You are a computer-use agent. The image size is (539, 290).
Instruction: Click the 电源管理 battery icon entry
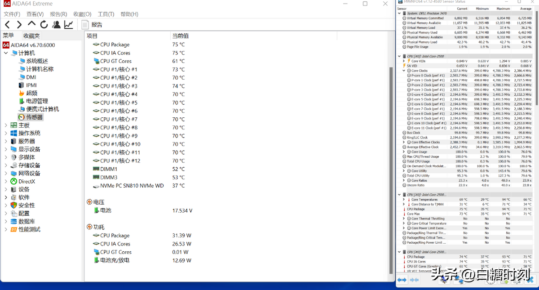(22, 101)
